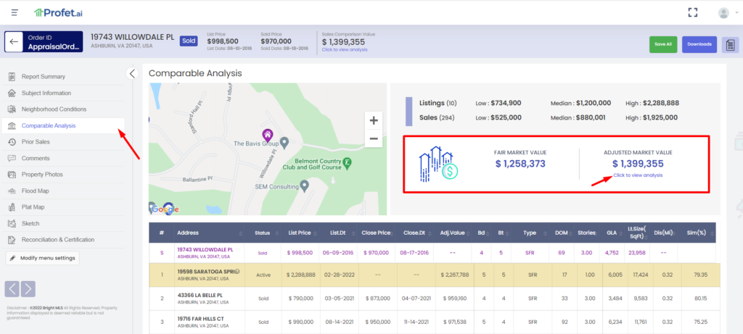Open the calculator icon next to Downloads
Viewport: 743px width, 334px height.
(729, 45)
